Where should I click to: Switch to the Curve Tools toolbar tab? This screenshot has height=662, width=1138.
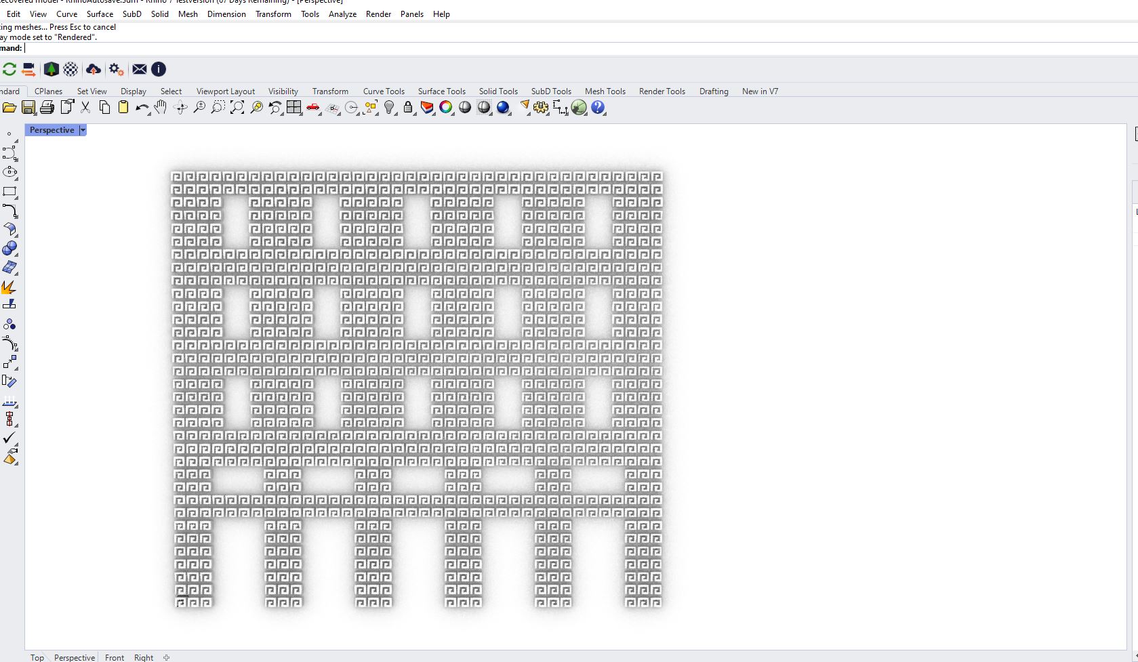384,91
